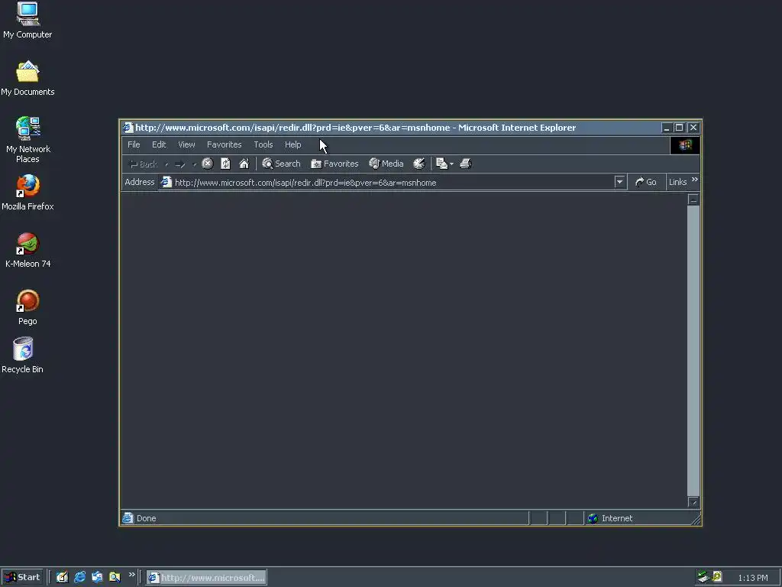Screen dimensions: 782x587
Task: Click the Internet security zone indicator
Action: [x=610, y=519]
